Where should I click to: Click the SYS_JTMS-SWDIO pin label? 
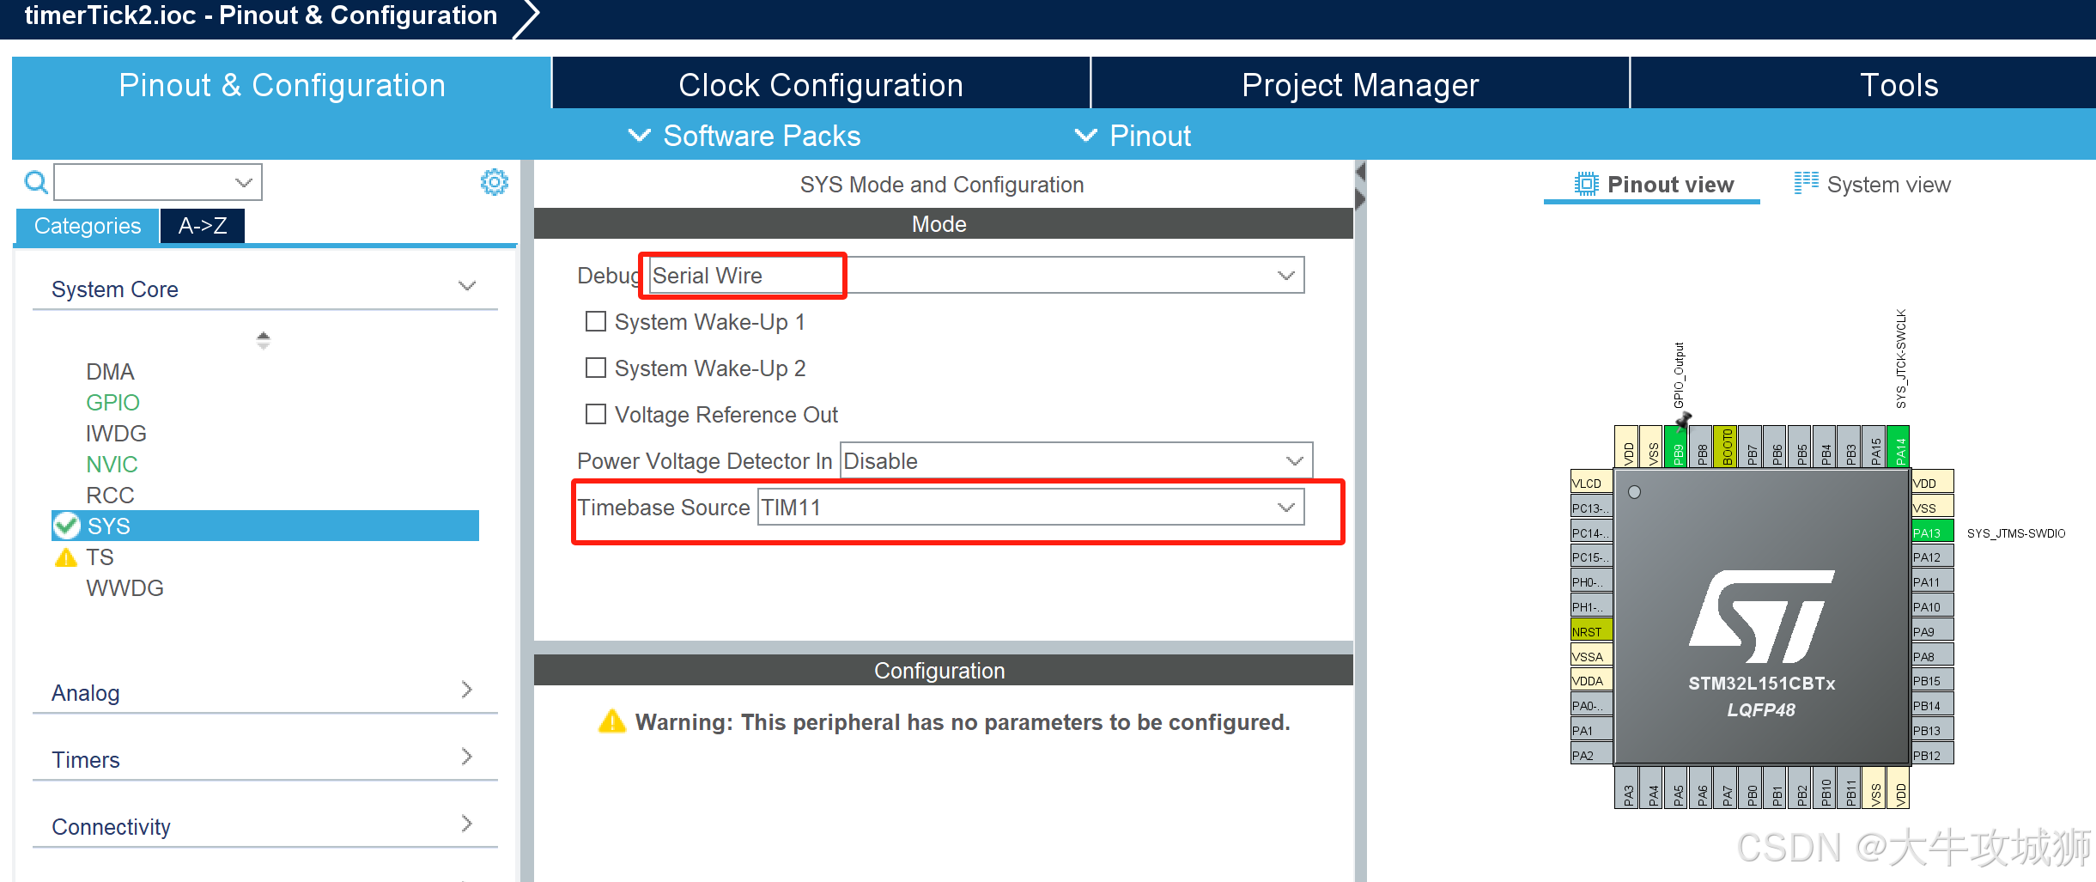(2016, 533)
